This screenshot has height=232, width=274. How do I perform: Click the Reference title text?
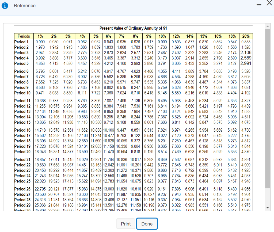[25, 6]
